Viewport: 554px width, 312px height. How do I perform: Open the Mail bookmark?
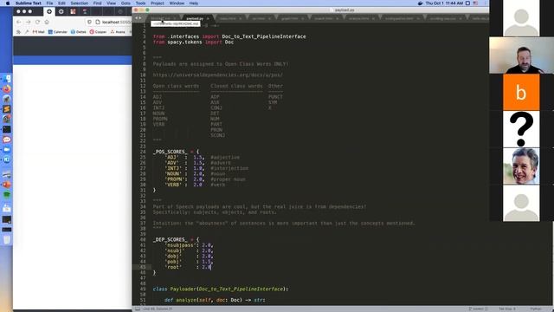pos(38,32)
